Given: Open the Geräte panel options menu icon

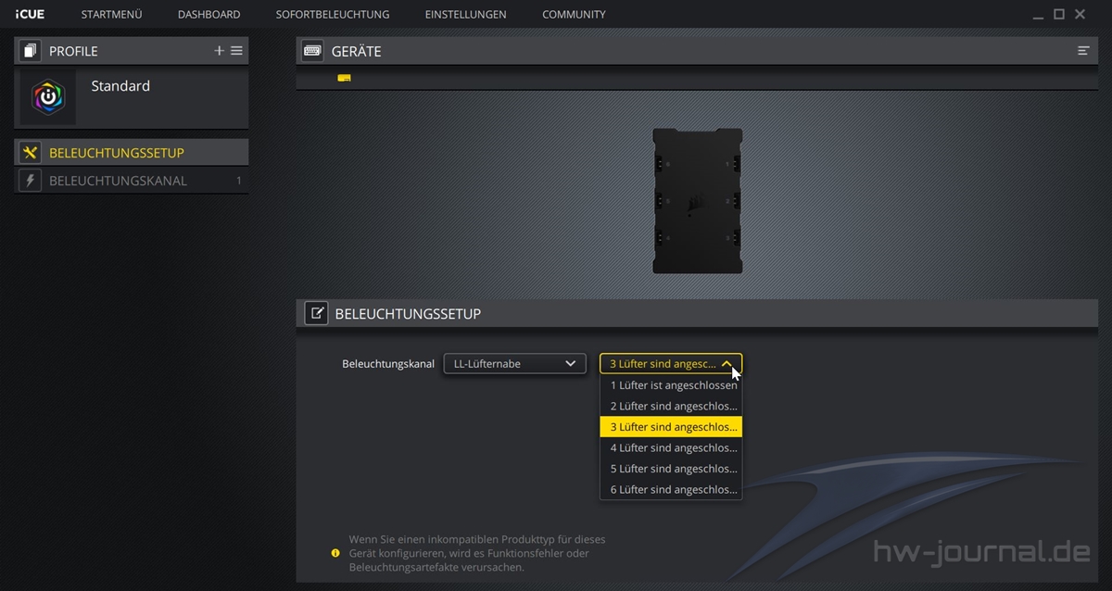Looking at the screenshot, I should point(1083,51).
